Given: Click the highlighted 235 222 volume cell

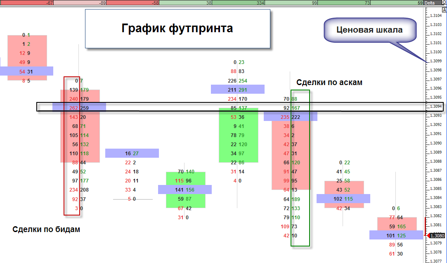Looking at the screenshot, I should coord(291,117).
